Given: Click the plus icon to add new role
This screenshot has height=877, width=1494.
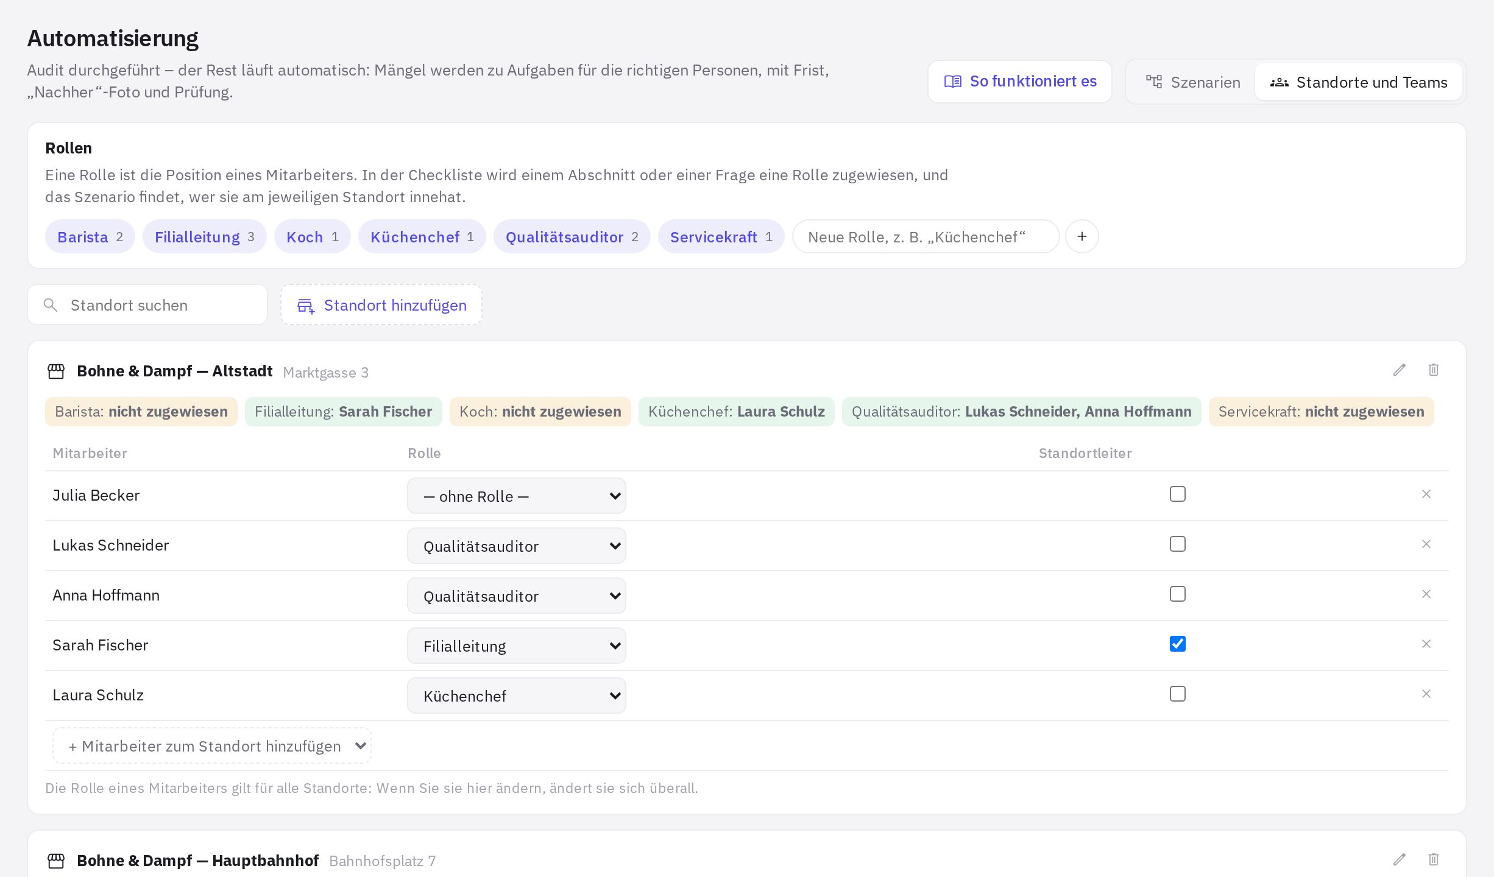Looking at the screenshot, I should [x=1082, y=236].
